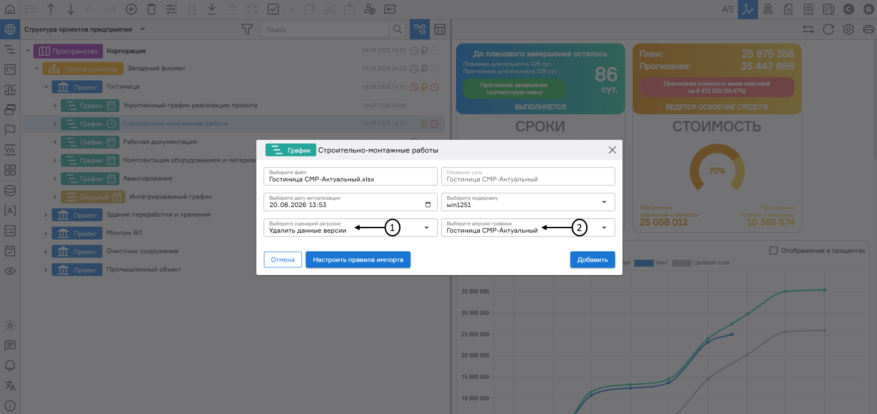Click the Факт legend color swatch

pyautogui.click(x=644, y=263)
